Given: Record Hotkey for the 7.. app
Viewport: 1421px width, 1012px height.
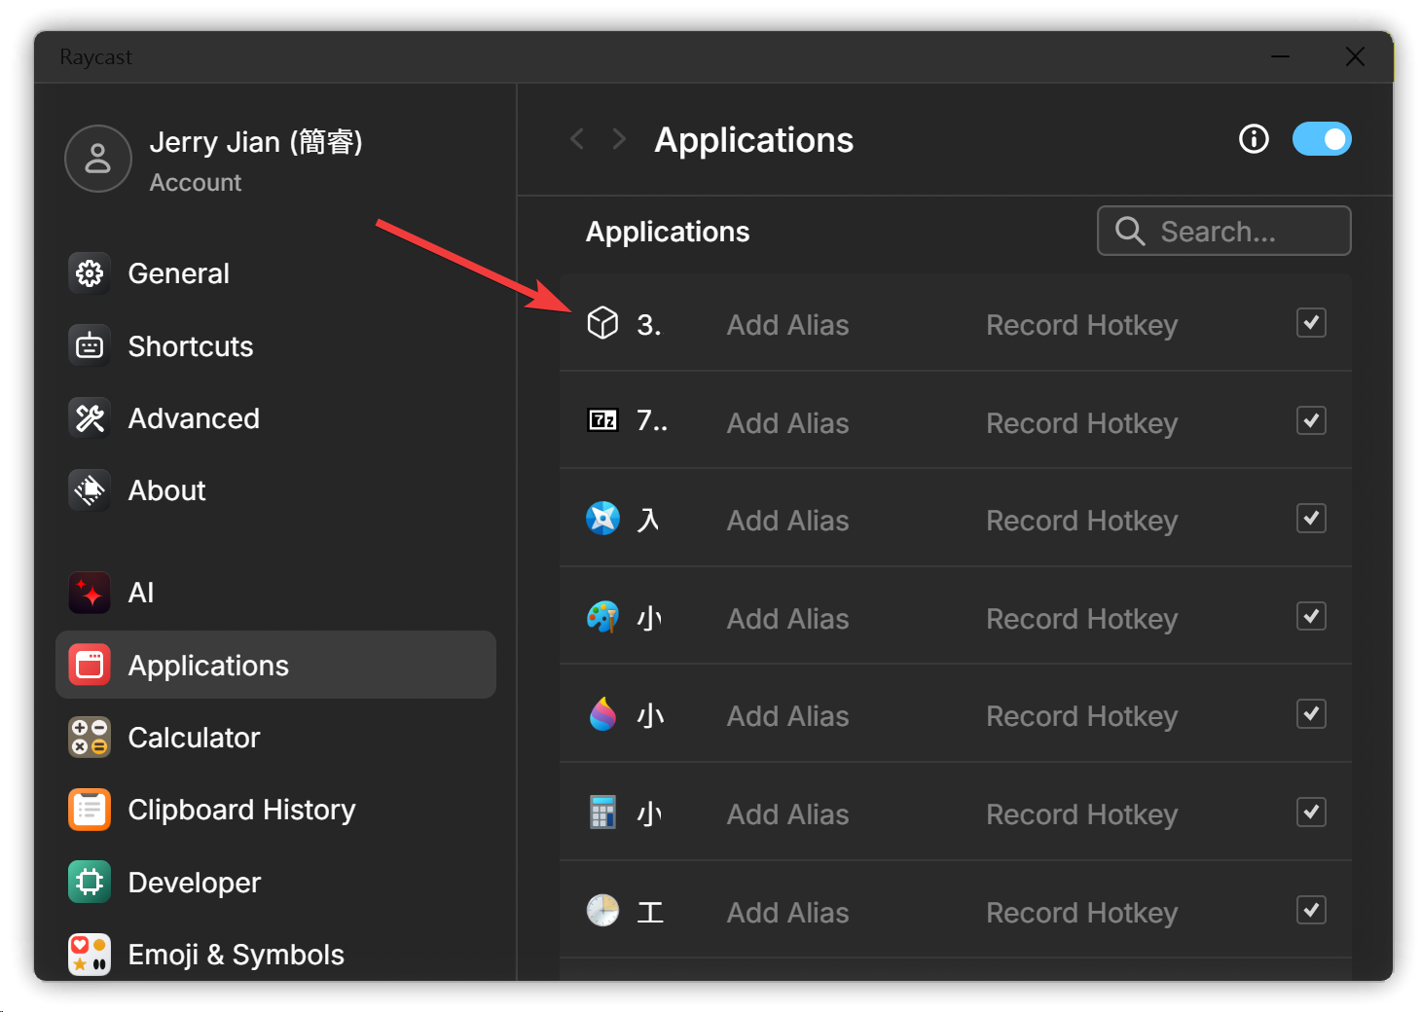Looking at the screenshot, I should click(1082, 423).
